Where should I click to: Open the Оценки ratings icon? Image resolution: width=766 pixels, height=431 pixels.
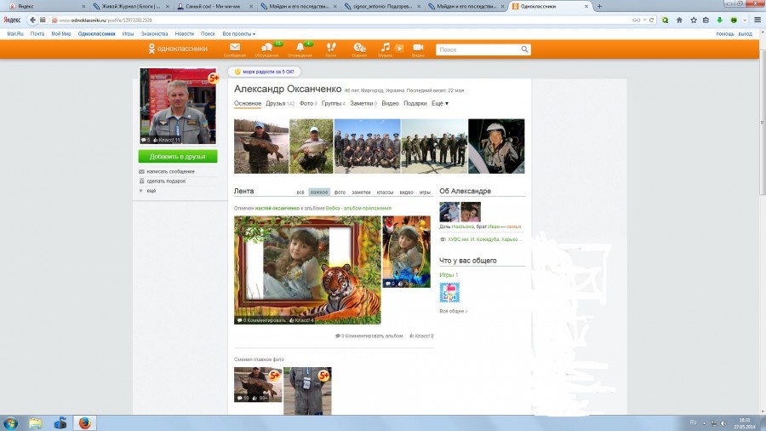pyautogui.click(x=359, y=48)
